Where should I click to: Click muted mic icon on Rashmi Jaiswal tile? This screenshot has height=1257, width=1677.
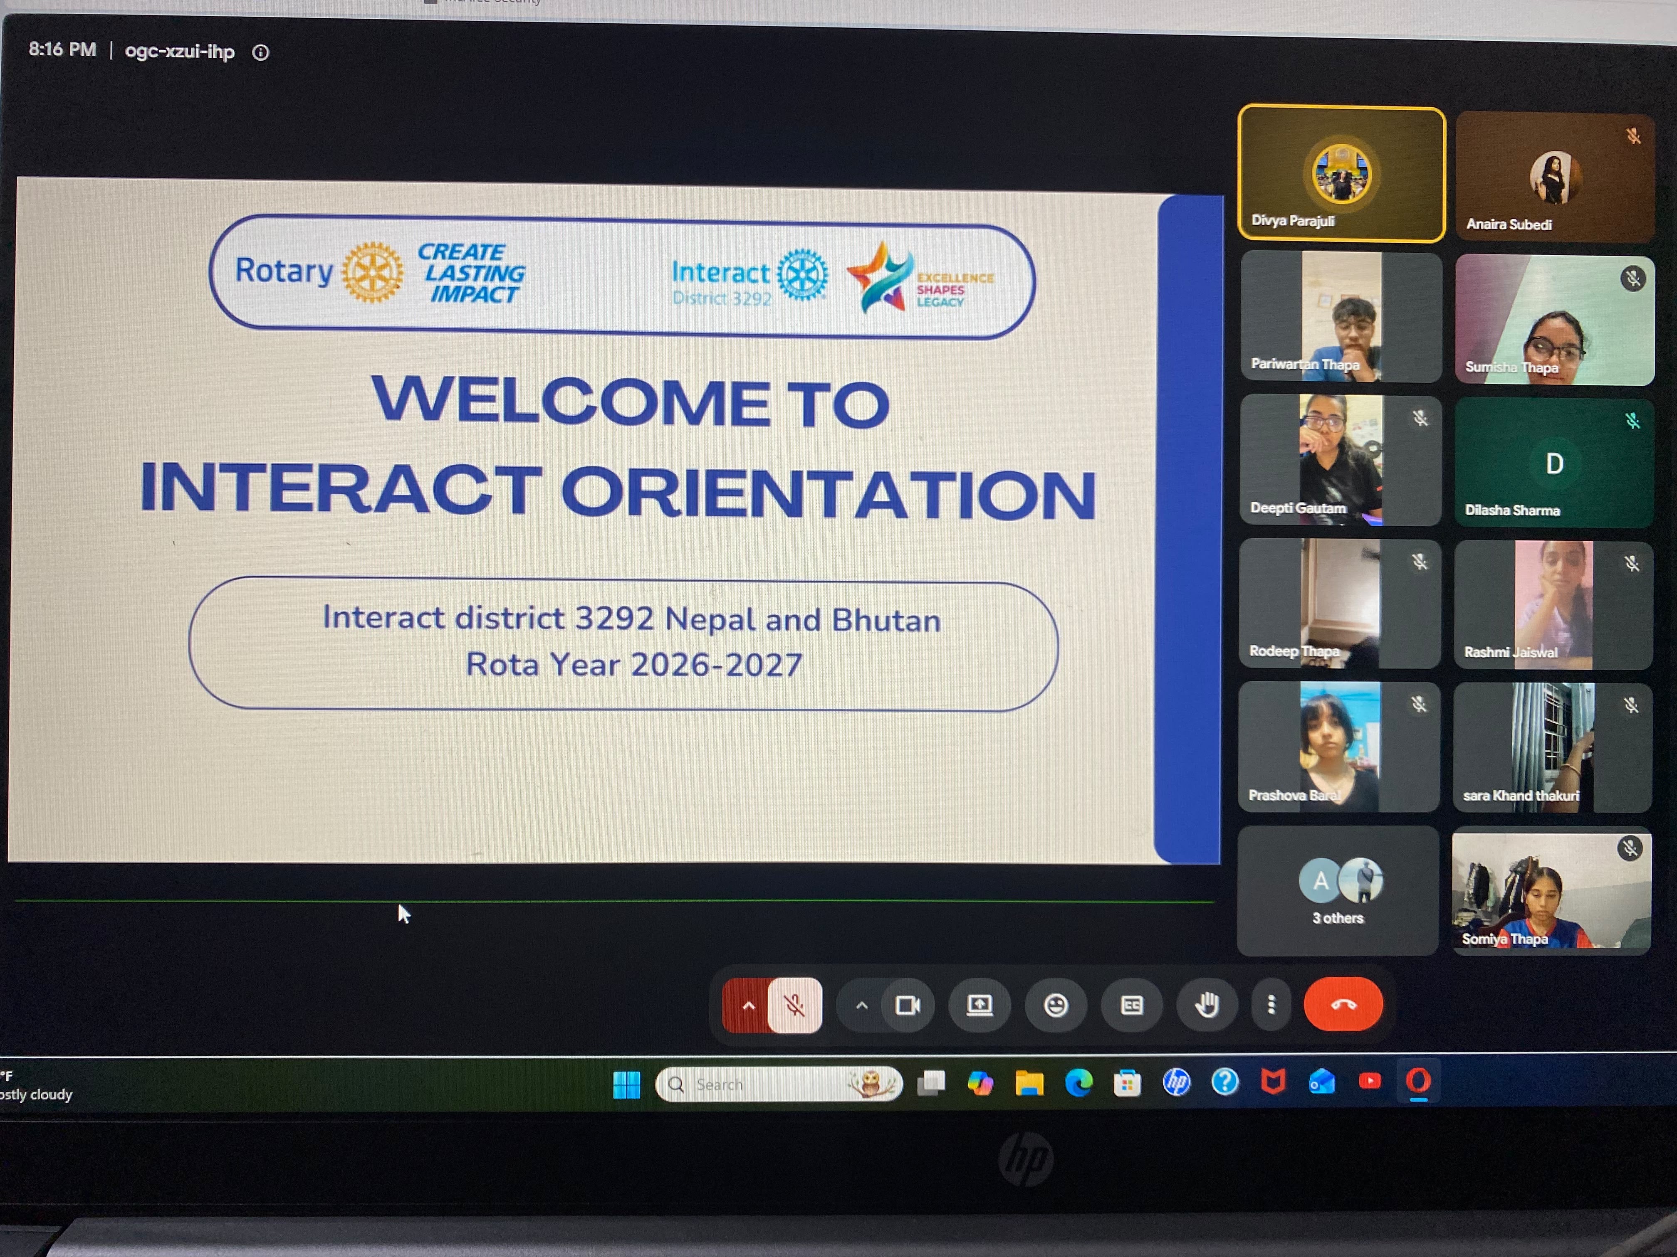[x=1632, y=564]
